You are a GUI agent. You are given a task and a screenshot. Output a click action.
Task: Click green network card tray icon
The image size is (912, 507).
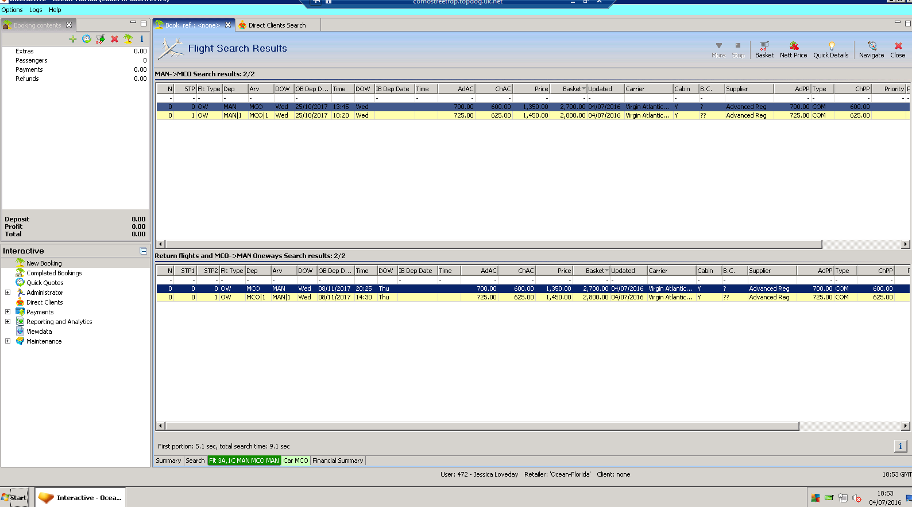pos(829,498)
